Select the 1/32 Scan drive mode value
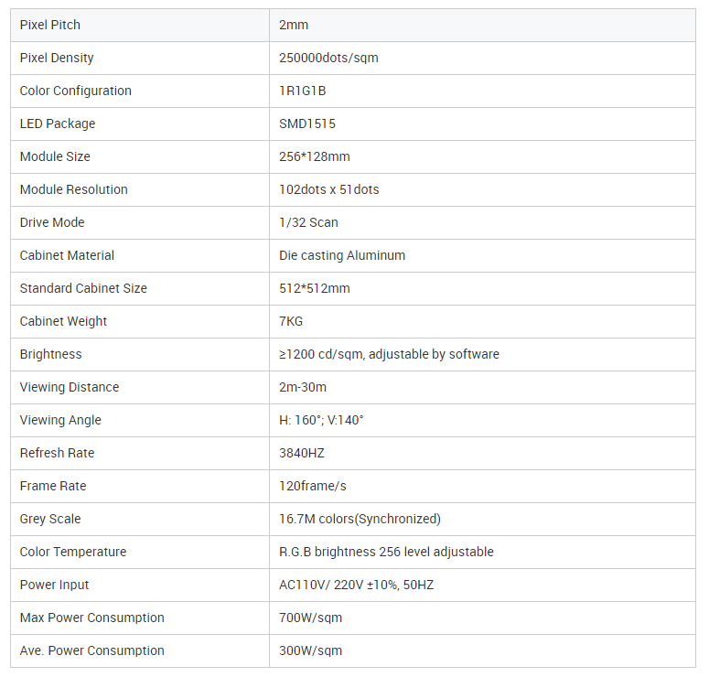 [x=308, y=222]
